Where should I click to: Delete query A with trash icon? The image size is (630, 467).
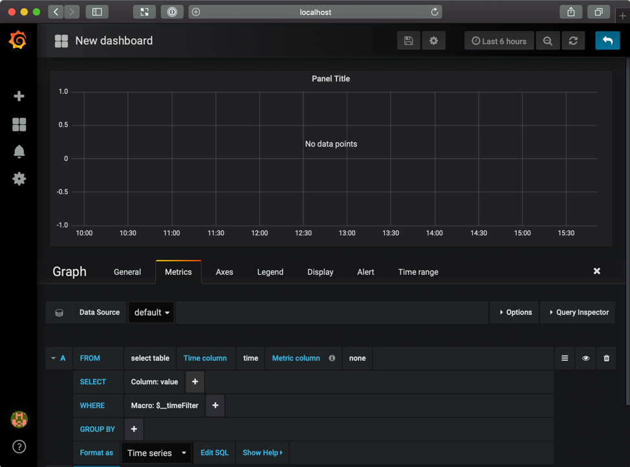point(606,358)
